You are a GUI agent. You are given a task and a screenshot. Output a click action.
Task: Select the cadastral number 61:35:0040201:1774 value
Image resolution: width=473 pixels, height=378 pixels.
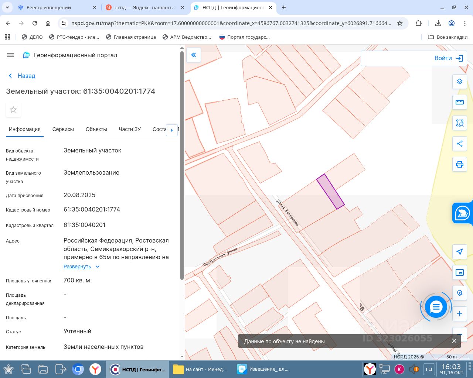tap(92, 209)
